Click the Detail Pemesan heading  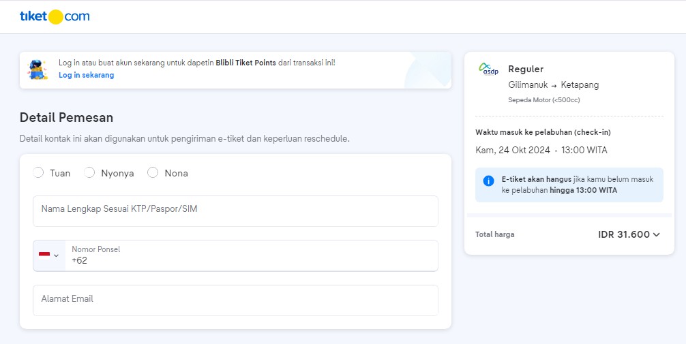pos(67,118)
